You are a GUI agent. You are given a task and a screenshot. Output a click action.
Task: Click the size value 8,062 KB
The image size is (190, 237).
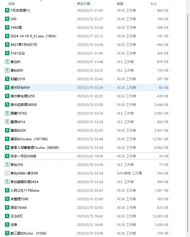pyautogui.click(x=161, y=147)
